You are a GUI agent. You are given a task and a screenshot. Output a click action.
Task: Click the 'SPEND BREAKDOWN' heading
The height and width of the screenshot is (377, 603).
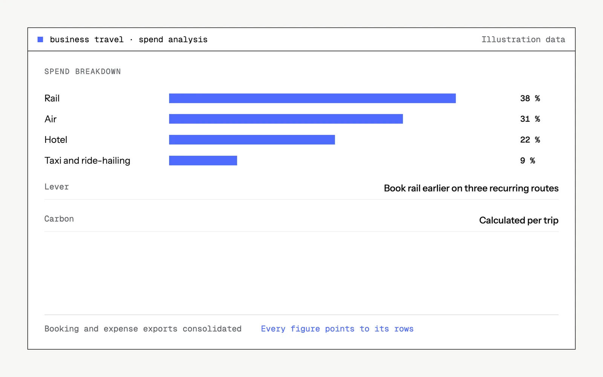point(83,72)
